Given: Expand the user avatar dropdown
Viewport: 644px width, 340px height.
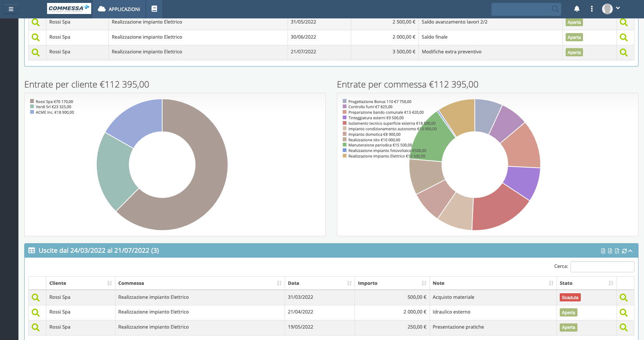Looking at the screenshot, I should [611, 9].
